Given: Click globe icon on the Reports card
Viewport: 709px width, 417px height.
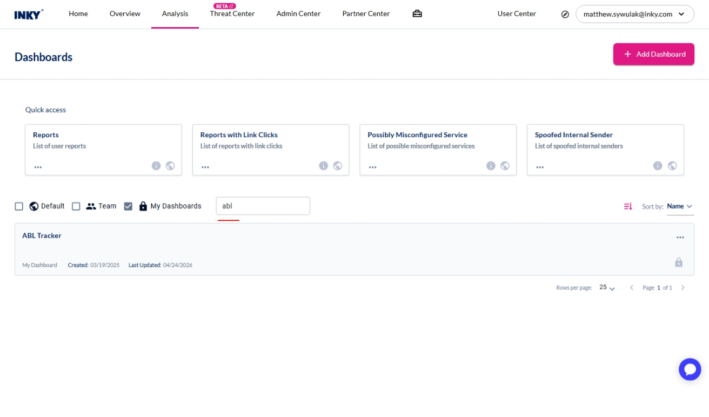Looking at the screenshot, I should pos(170,166).
